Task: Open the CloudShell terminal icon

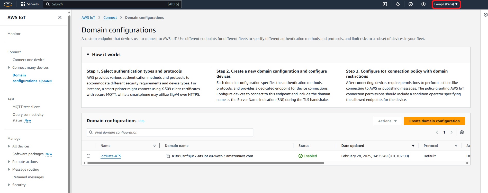Action: tap(385, 4)
